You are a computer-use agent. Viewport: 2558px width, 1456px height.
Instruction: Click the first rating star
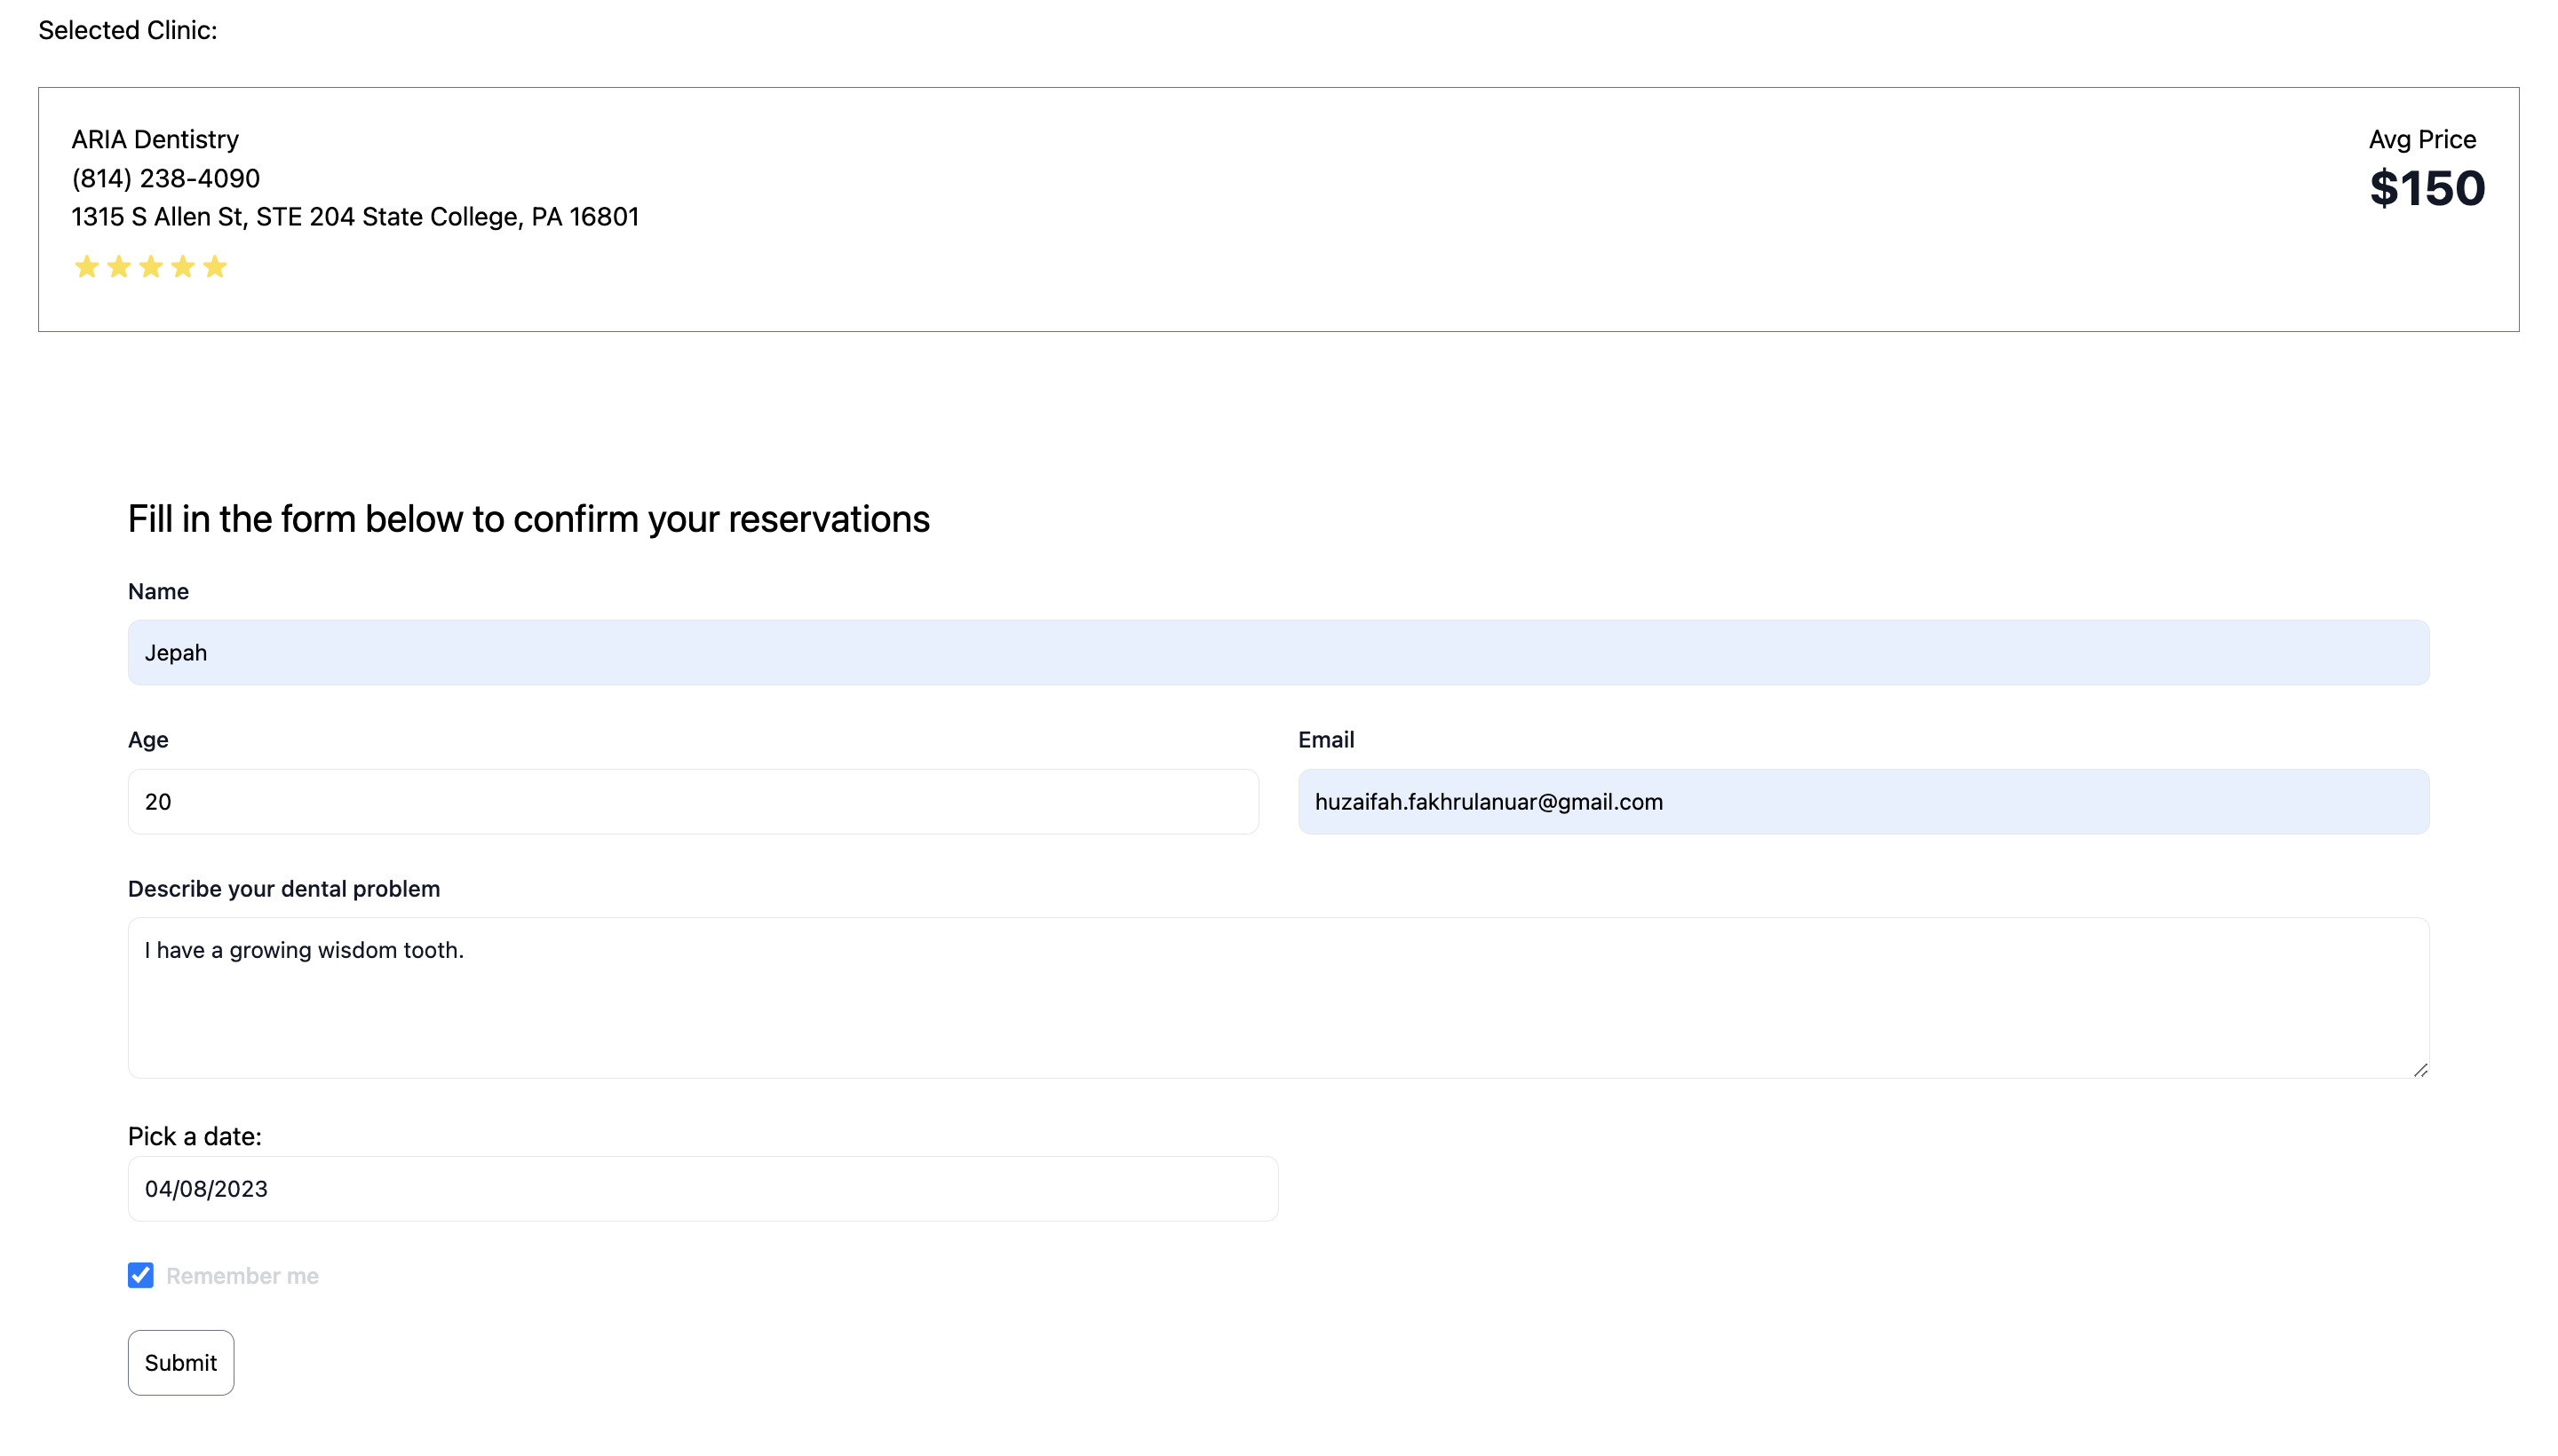(87, 267)
